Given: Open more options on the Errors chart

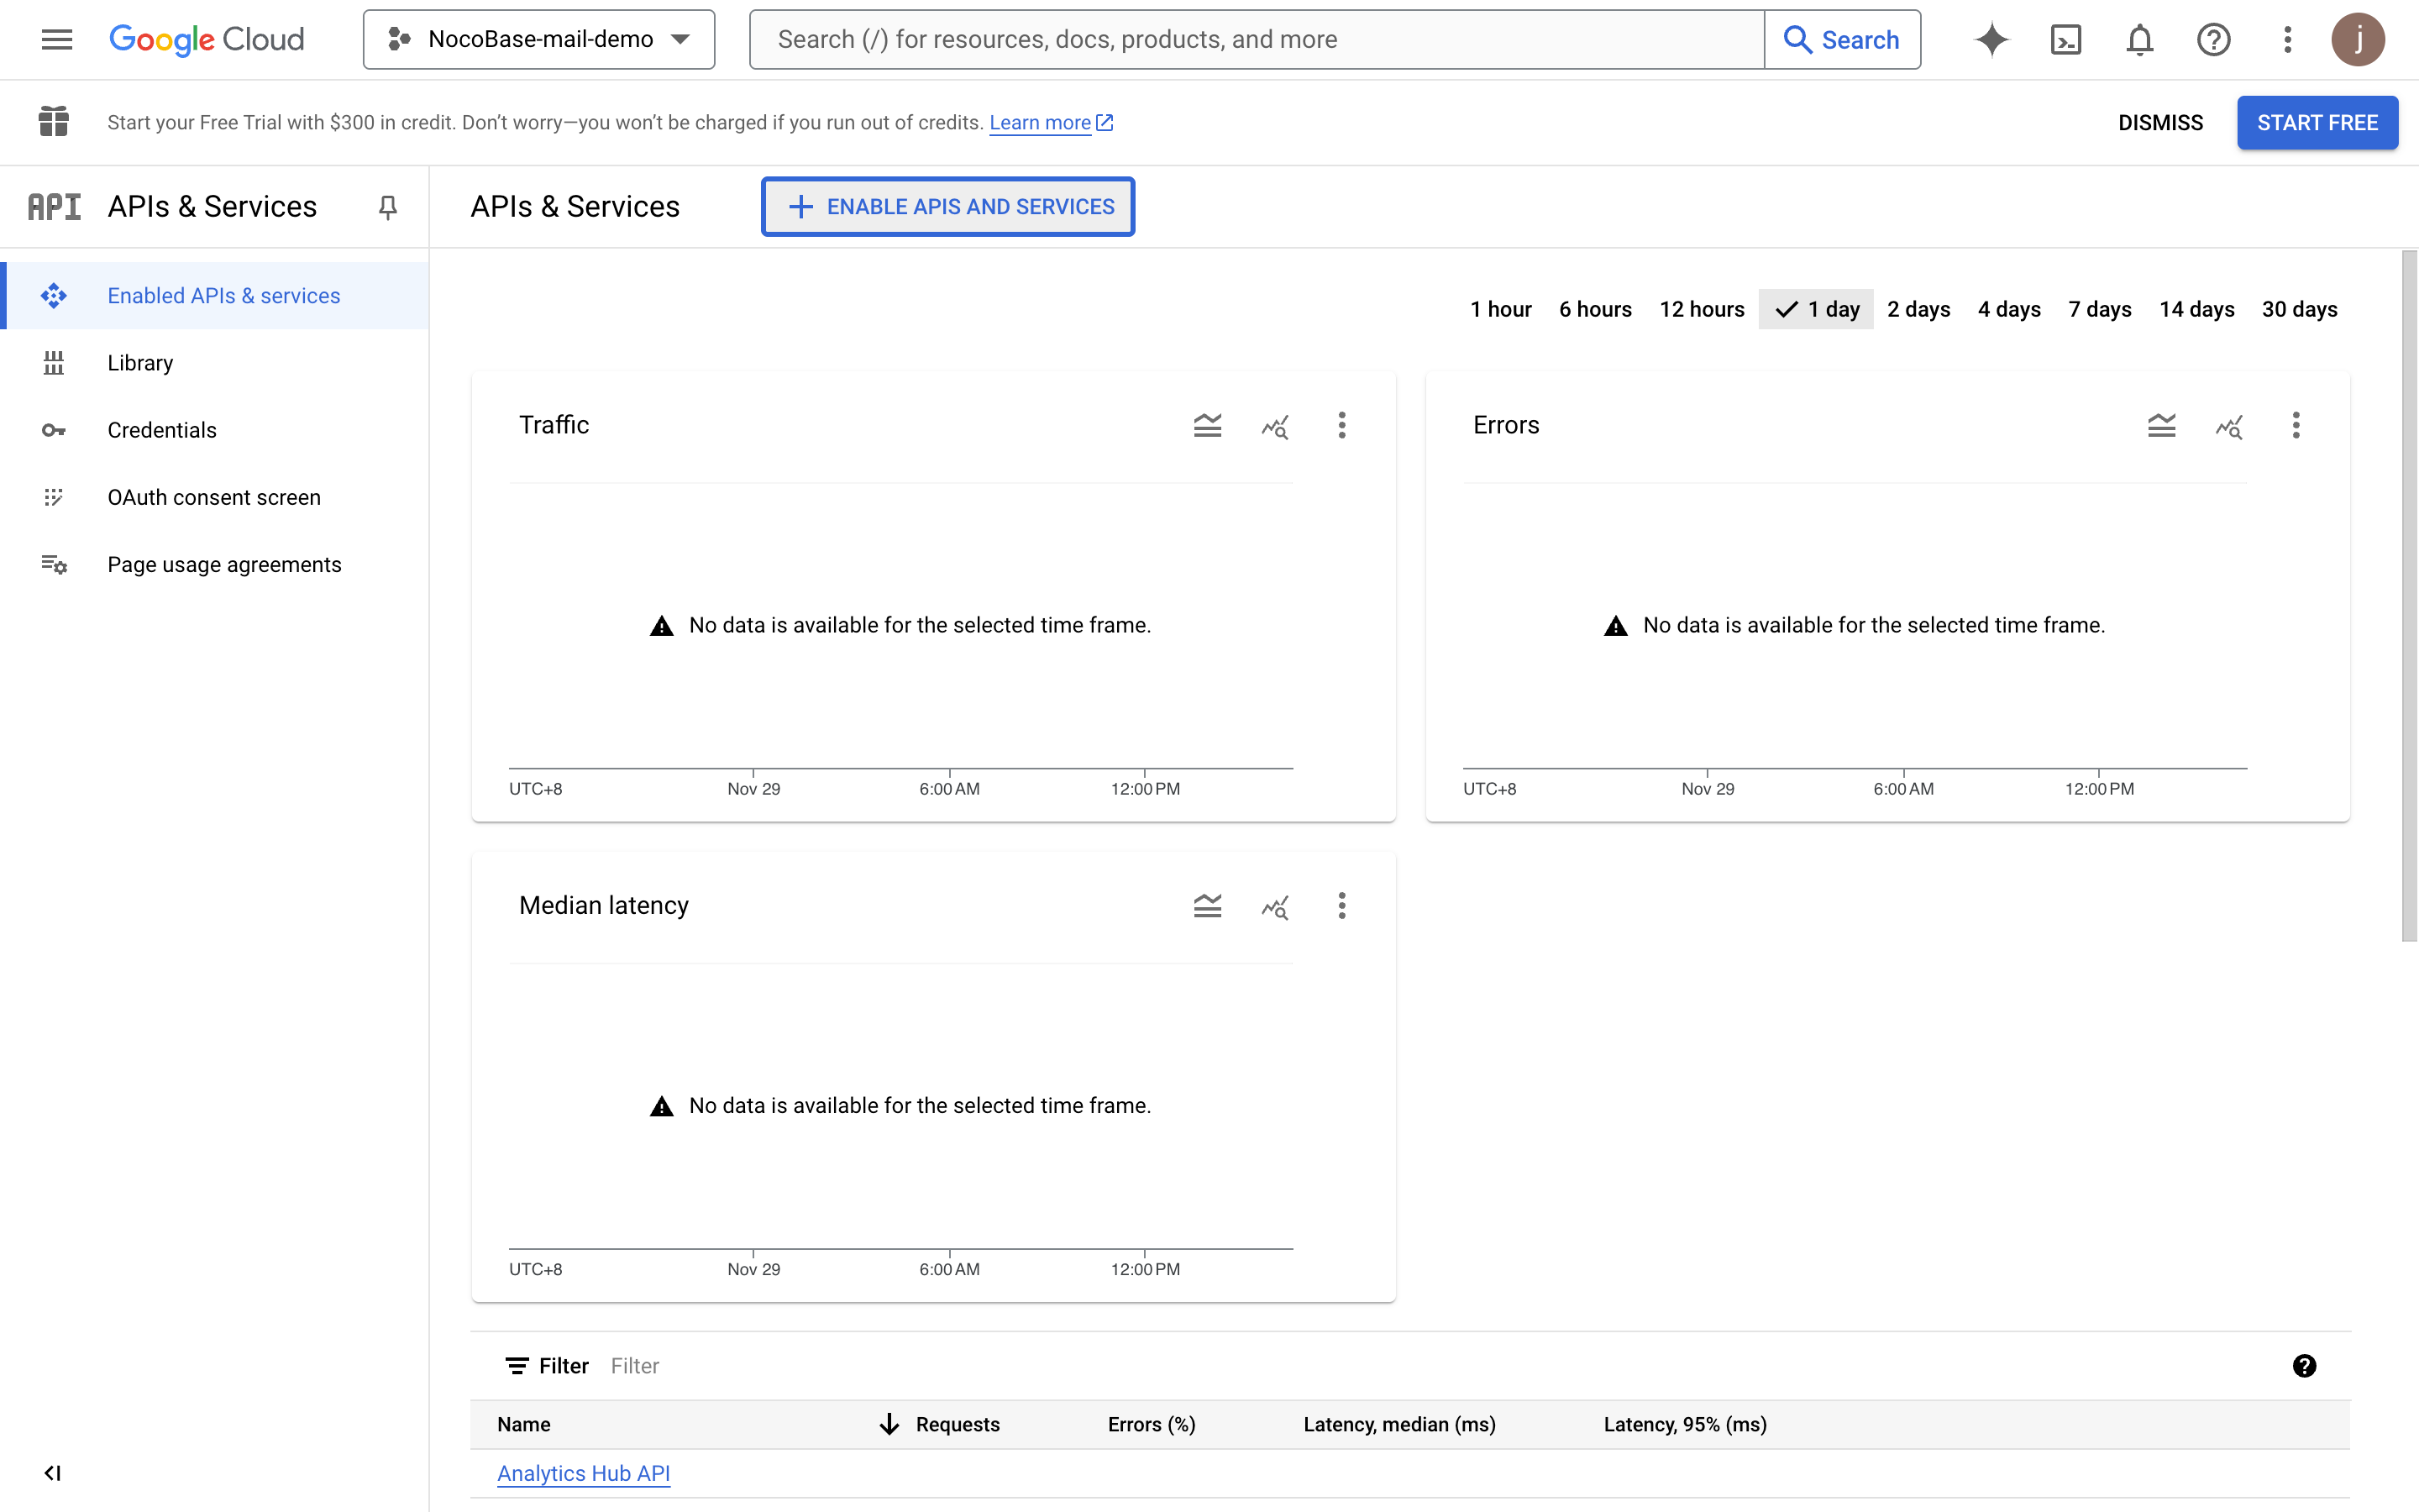Looking at the screenshot, I should tap(2295, 426).
